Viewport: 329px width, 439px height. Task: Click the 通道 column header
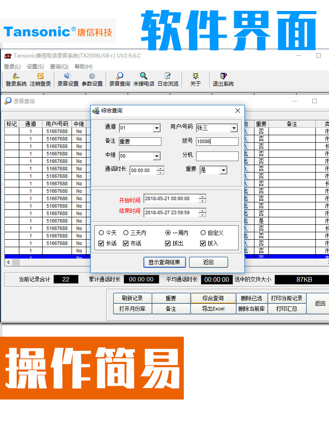click(31, 124)
